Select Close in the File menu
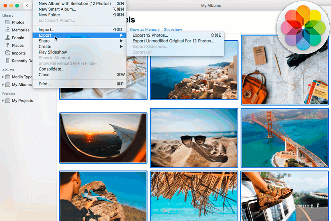 pyautogui.click(x=80, y=75)
